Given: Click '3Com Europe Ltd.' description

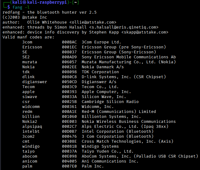Looking at the screenshot, I should [x=101, y=42].
